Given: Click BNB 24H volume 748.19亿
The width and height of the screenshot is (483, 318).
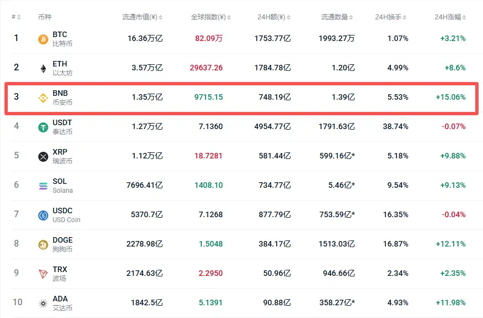Looking at the screenshot, I should (274, 97).
